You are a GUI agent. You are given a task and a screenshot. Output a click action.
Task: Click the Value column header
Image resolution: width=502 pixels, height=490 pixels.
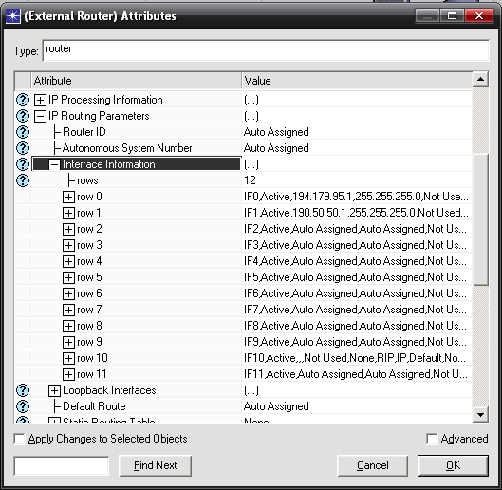click(x=357, y=81)
